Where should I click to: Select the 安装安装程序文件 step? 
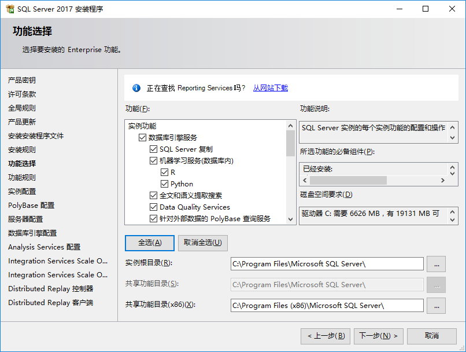36,136
